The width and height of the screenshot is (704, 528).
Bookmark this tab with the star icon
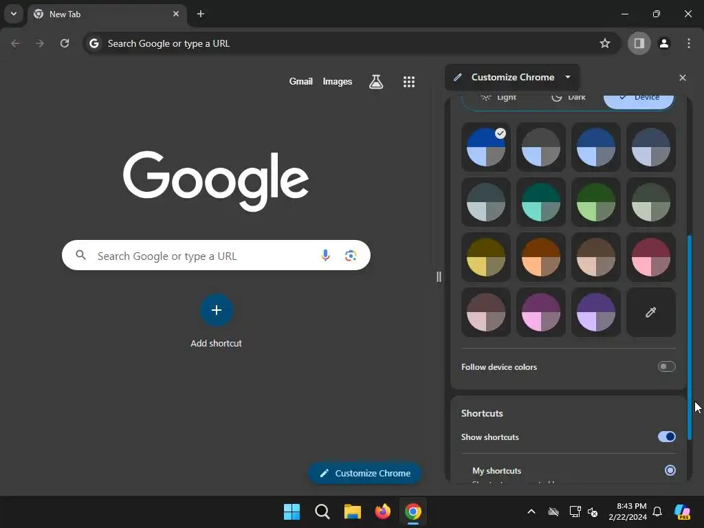pyautogui.click(x=605, y=43)
